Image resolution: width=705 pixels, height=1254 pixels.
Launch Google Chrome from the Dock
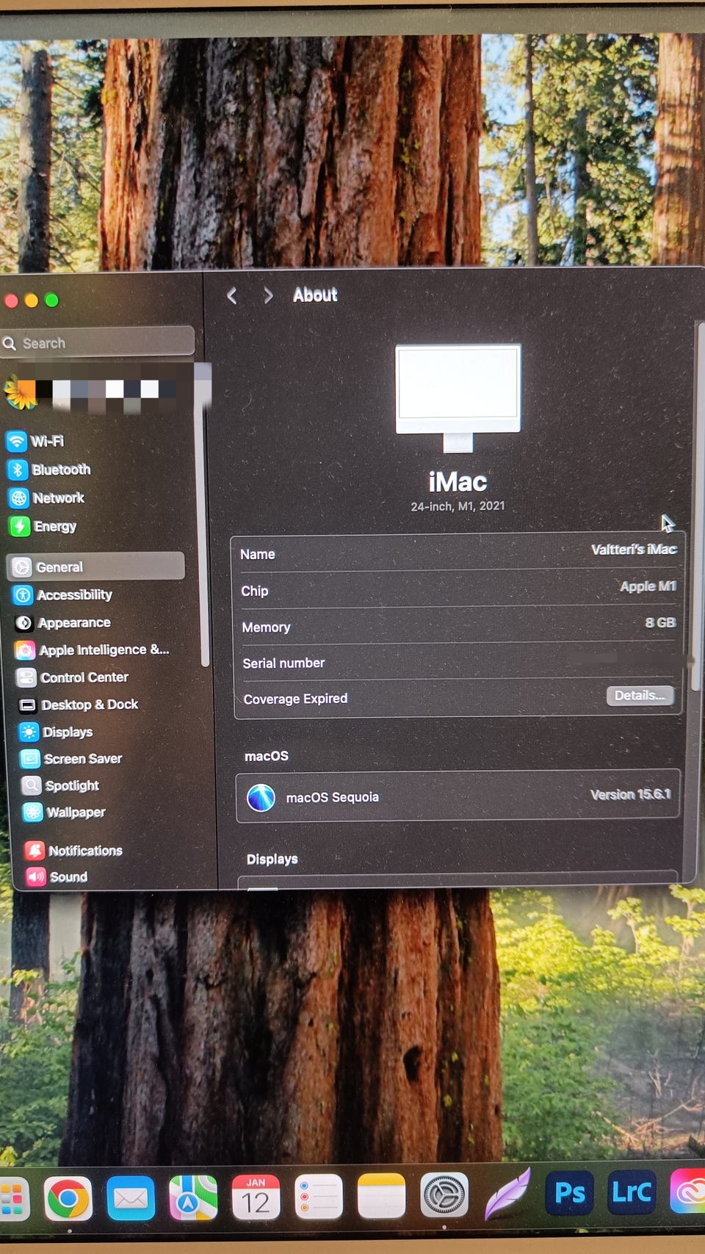tap(68, 1199)
